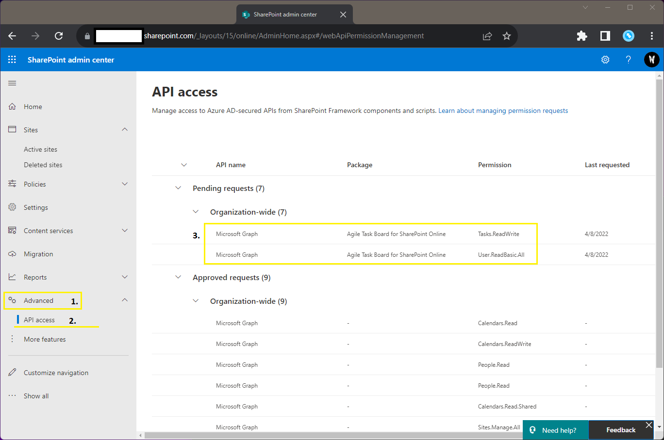Close the Feedback panel X
Screen dimensions: 664x440
coord(649,425)
